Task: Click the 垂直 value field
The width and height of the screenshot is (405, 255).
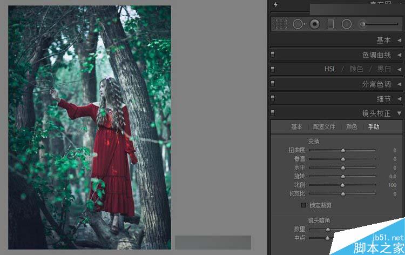Action: pyautogui.click(x=395, y=159)
